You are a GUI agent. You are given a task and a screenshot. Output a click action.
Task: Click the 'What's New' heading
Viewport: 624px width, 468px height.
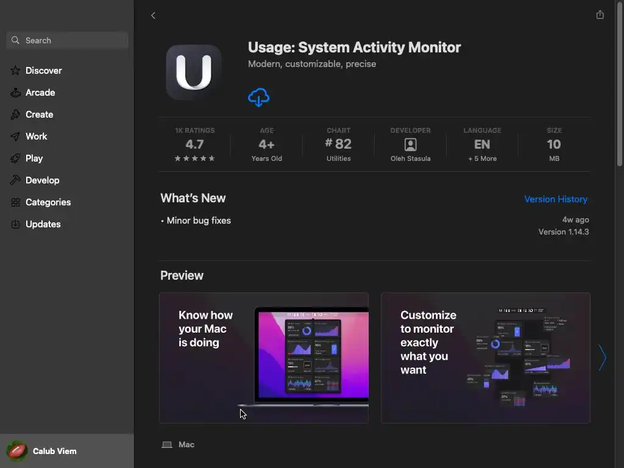point(193,198)
